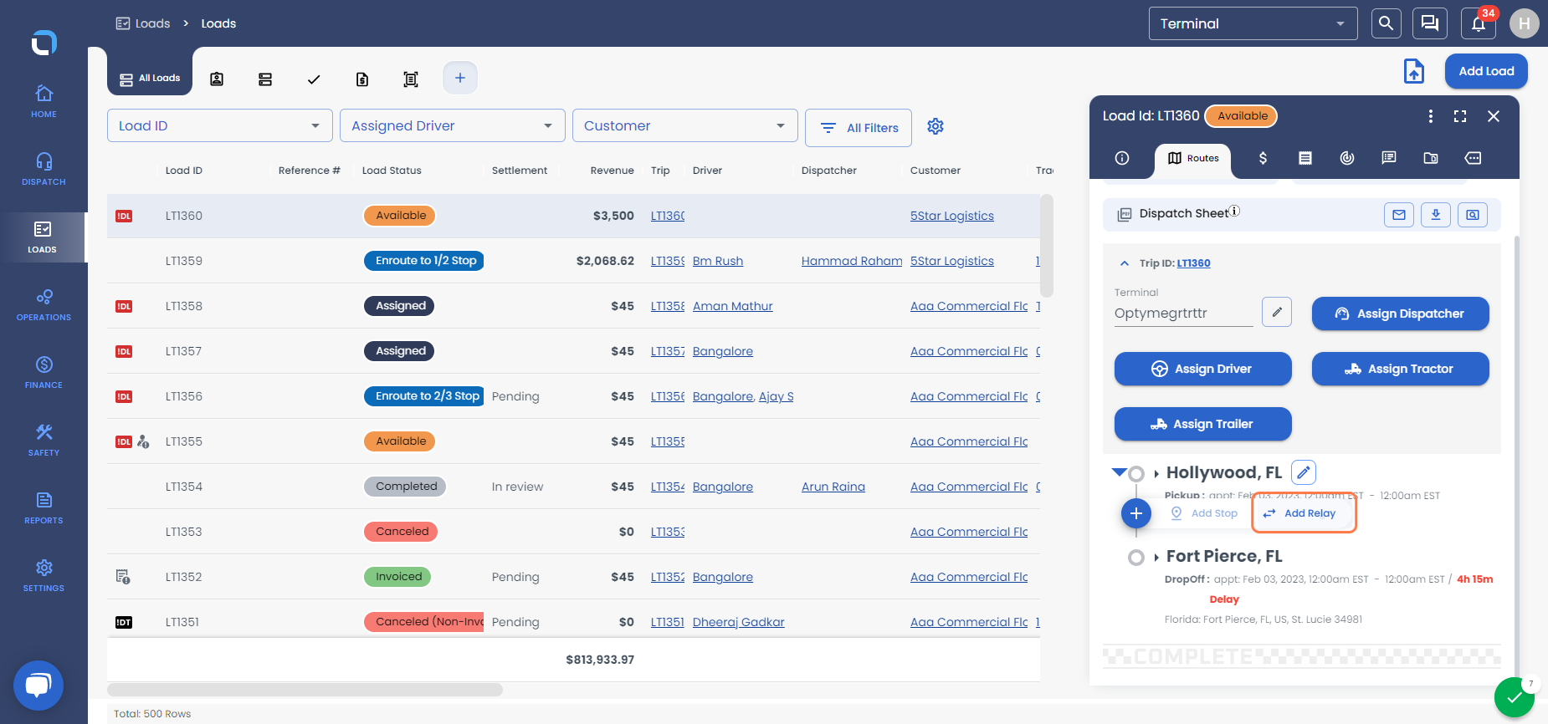Screen dimensions: 1548x724
Task: Select the Routes tab in load panel
Action: 1193,158
